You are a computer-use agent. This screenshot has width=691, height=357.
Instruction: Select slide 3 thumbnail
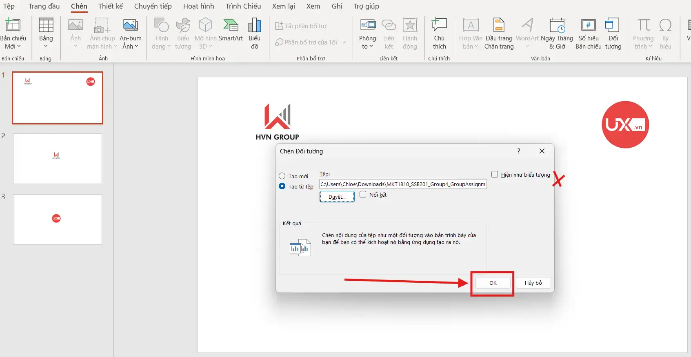[58, 220]
